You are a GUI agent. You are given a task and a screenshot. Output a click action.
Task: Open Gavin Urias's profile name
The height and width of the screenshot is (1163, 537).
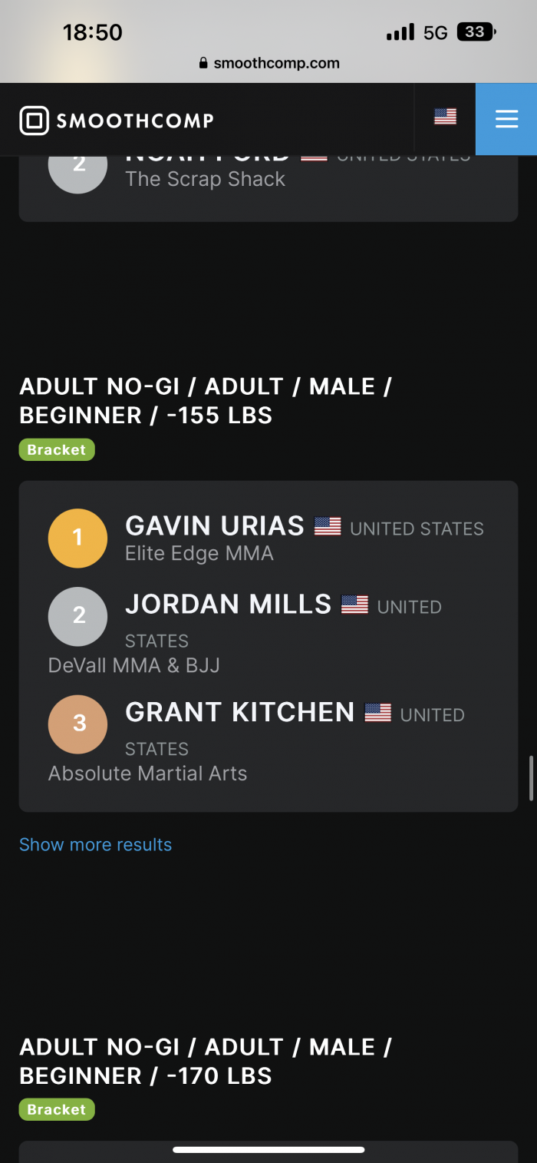coord(215,526)
